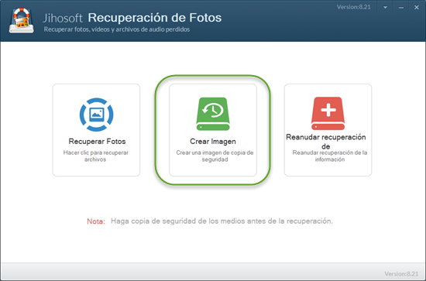Image resolution: width=426 pixels, height=281 pixels.
Task: Click the 'Recuperar fotos, vídeos y archivos' subtitle
Action: [x=117, y=29]
